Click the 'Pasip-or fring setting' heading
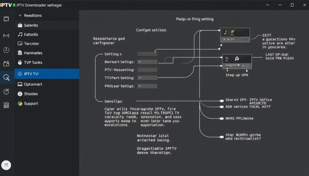 pyautogui.click(x=195, y=19)
